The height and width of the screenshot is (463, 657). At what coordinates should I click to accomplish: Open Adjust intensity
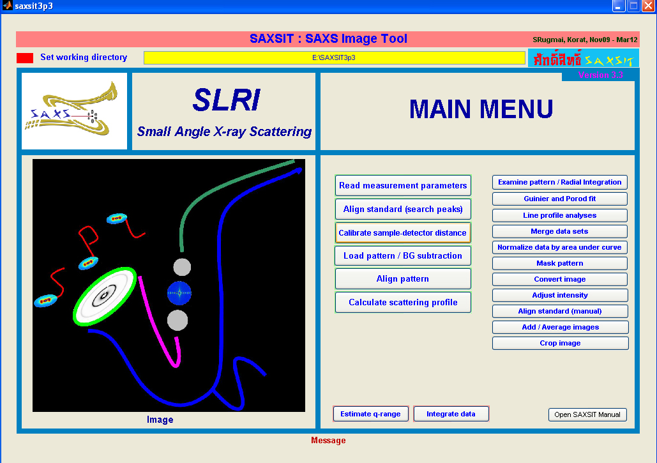560,295
